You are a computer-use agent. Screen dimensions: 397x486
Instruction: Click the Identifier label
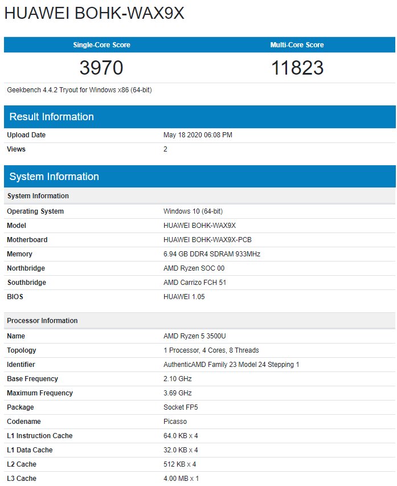(21, 365)
